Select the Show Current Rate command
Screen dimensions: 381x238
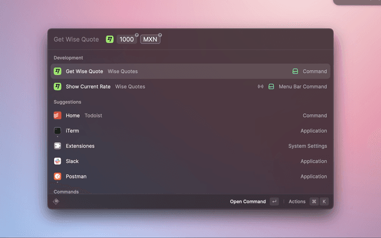point(190,86)
